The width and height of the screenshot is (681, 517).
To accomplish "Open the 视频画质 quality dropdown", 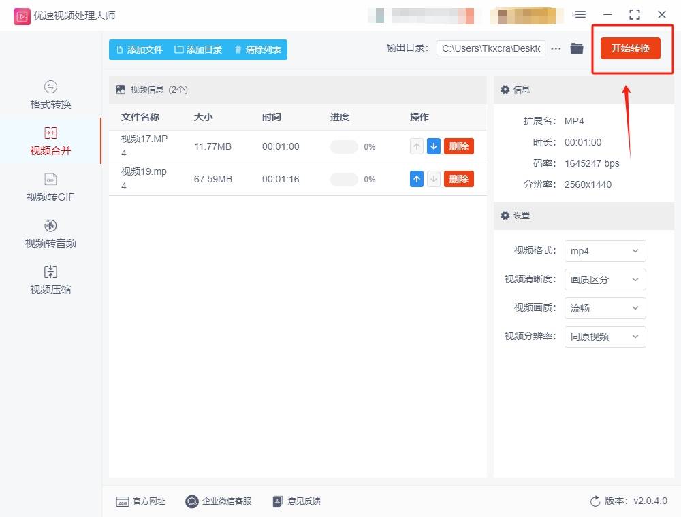I will click(605, 308).
